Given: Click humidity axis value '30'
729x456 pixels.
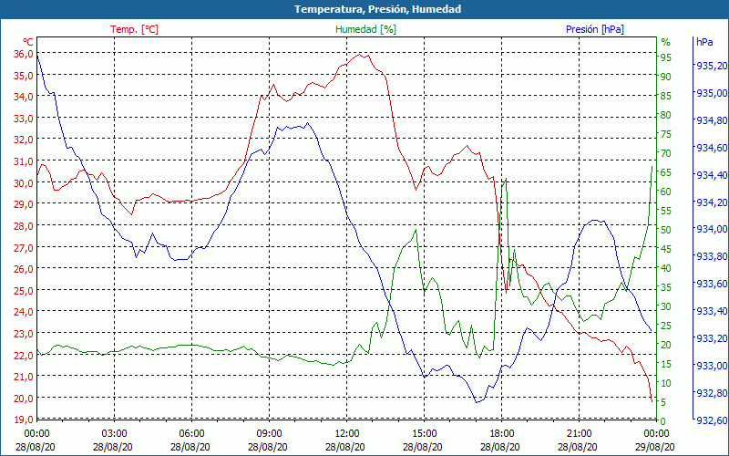Looking at the screenshot, I should [666, 306].
